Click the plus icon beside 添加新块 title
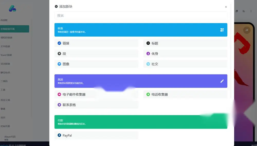This screenshot has height=146, width=257. click(56, 6)
